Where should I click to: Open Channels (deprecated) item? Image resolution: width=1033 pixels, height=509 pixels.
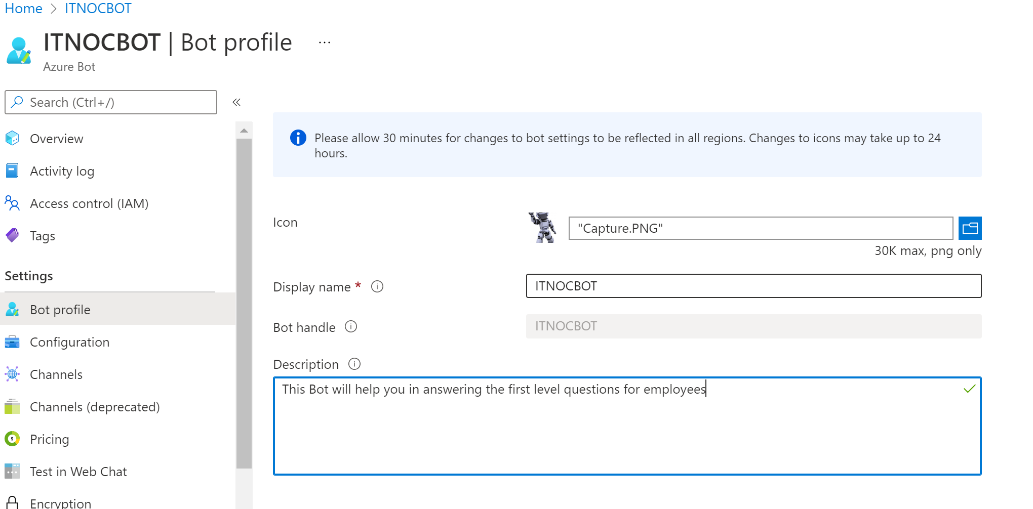point(95,407)
